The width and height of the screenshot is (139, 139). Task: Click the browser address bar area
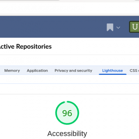pyautogui.click(x=69, y=8)
